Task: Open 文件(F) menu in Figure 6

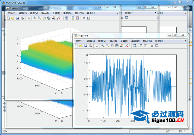Action: click(79, 41)
